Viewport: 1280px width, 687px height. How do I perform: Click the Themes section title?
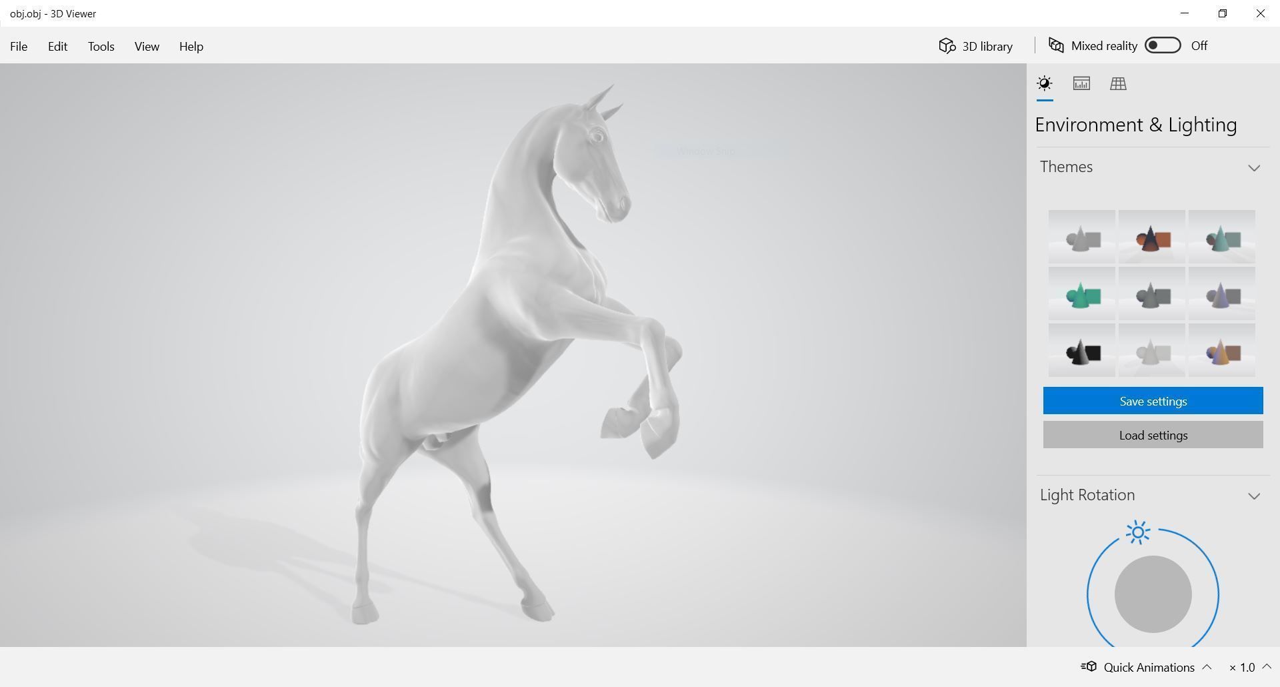(x=1066, y=167)
